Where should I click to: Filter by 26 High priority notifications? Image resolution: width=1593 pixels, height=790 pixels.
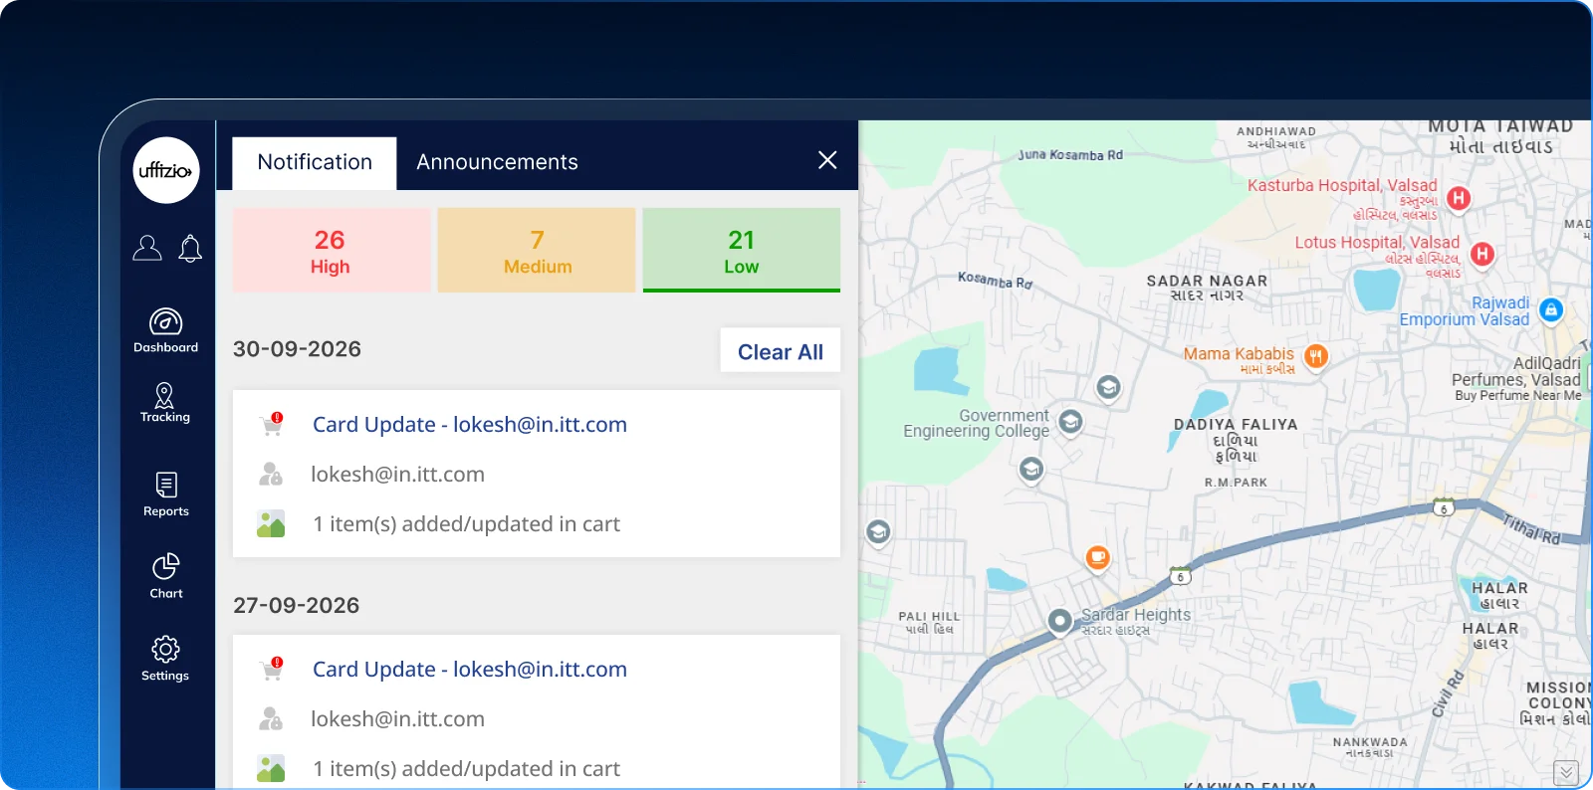click(x=332, y=250)
